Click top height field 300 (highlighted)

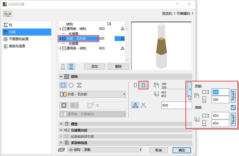click(220, 92)
